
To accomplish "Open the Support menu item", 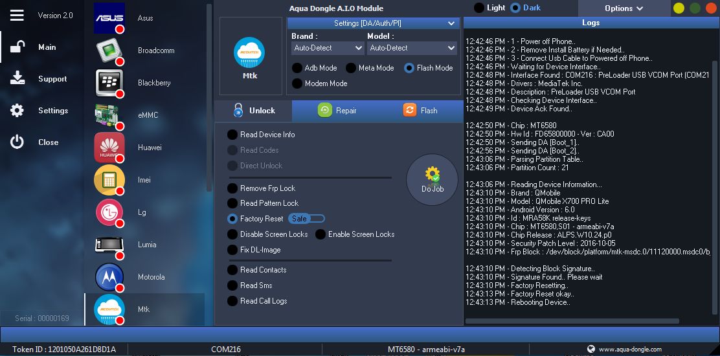I will (52, 79).
